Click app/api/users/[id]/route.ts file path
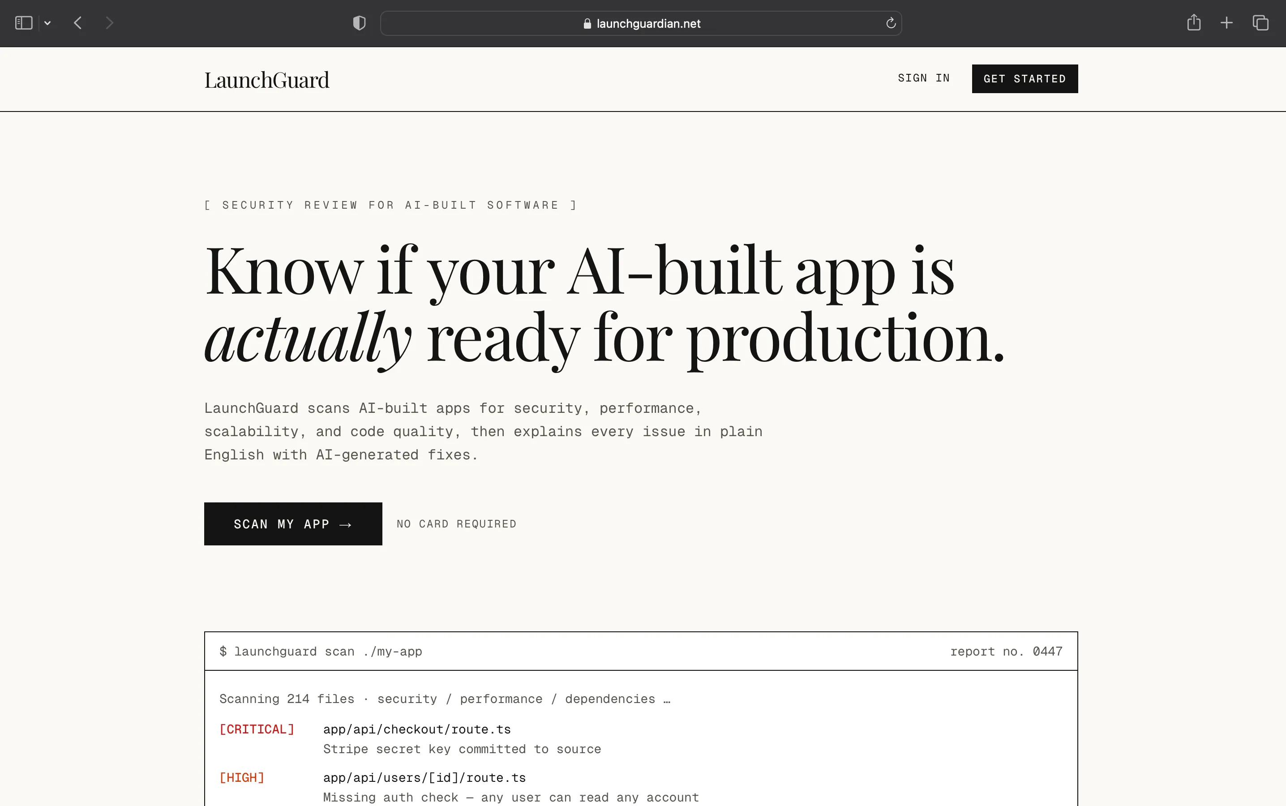 tap(424, 778)
